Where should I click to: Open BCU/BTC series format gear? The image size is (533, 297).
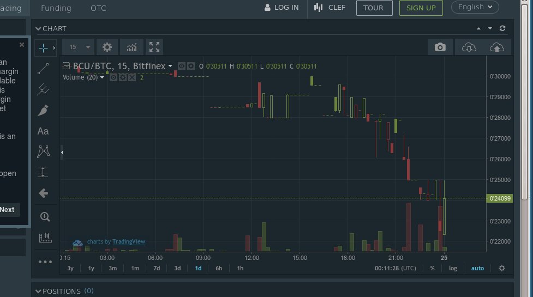[191, 66]
